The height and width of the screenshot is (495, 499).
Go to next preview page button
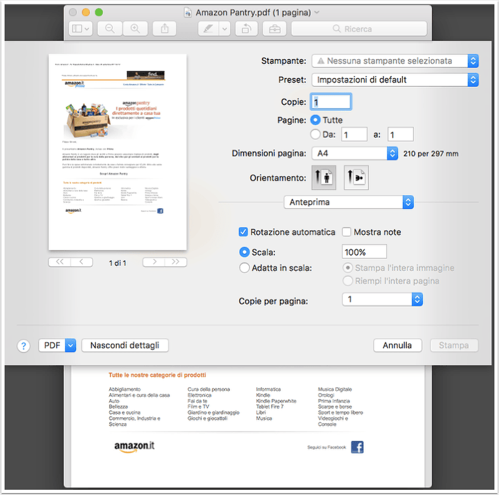(154, 262)
